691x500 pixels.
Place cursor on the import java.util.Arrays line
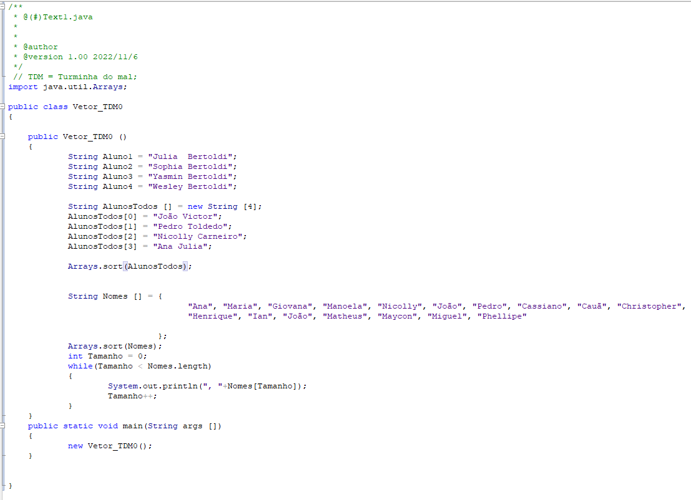click(x=67, y=87)
